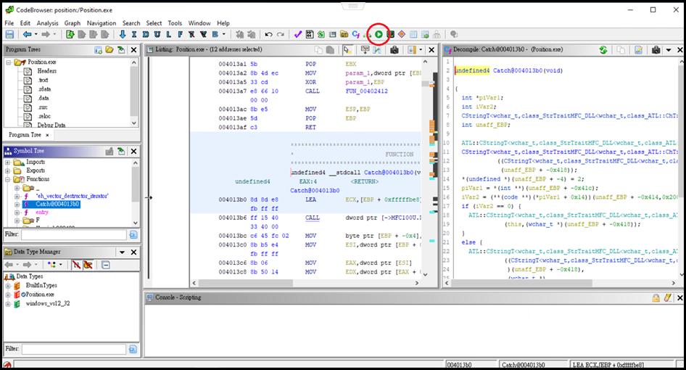686x370 pixels.
Task: Toggle the Listing mouse hover mode icon
Action: pyautogui.click(x=347, y=50)
